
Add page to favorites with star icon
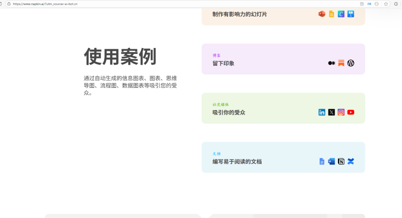[x=386, y=4]
